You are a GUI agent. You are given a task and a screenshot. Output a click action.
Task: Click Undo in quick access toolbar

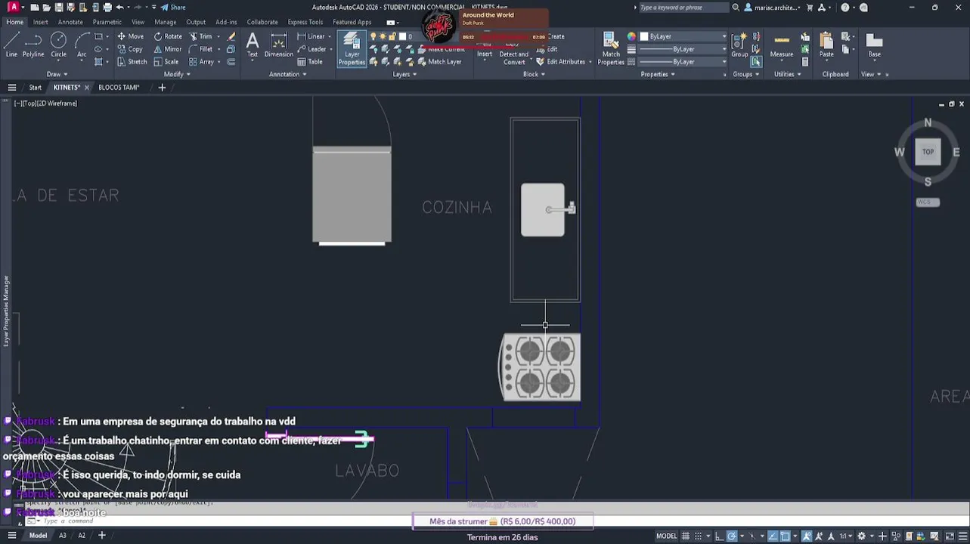pyautogui.click(x=119, y=8)
